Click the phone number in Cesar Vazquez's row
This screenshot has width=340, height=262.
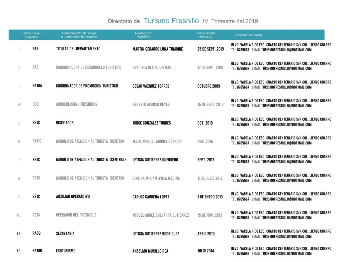click(243, 87)
